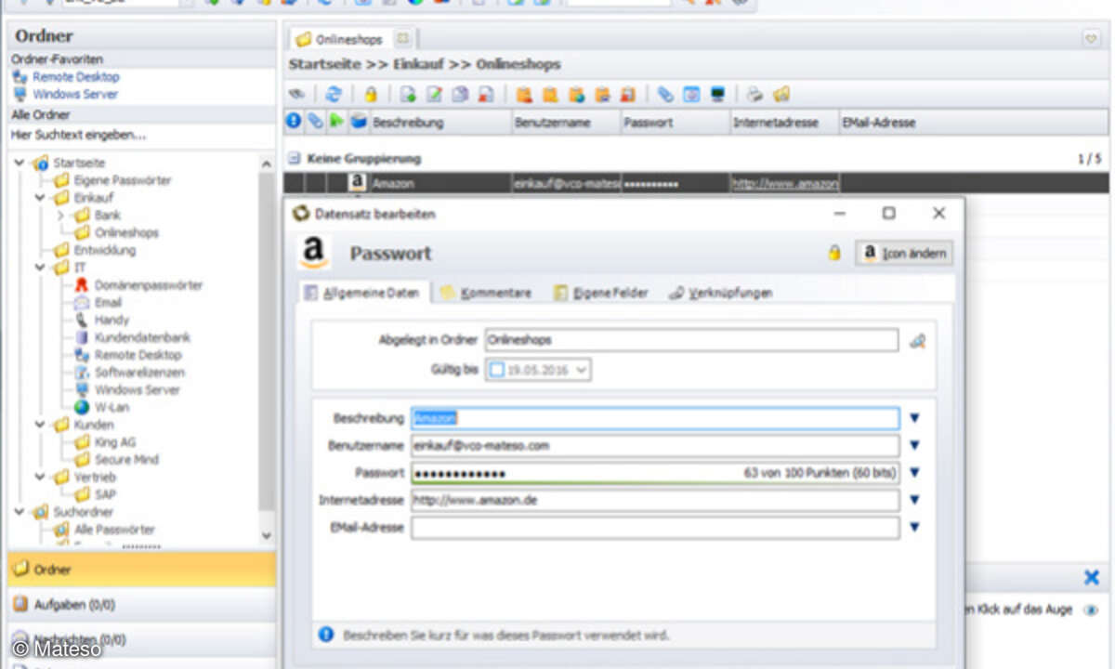1115x669 pixels.
Task: Click the printer icon in the record toolbar
Action: (x=755, y=94)
